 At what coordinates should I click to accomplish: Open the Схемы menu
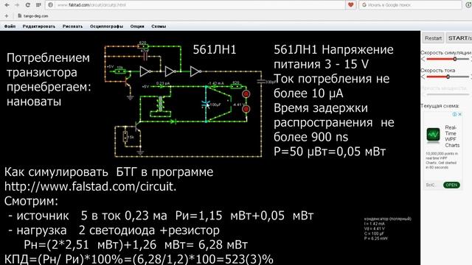[x=159, y=26]
